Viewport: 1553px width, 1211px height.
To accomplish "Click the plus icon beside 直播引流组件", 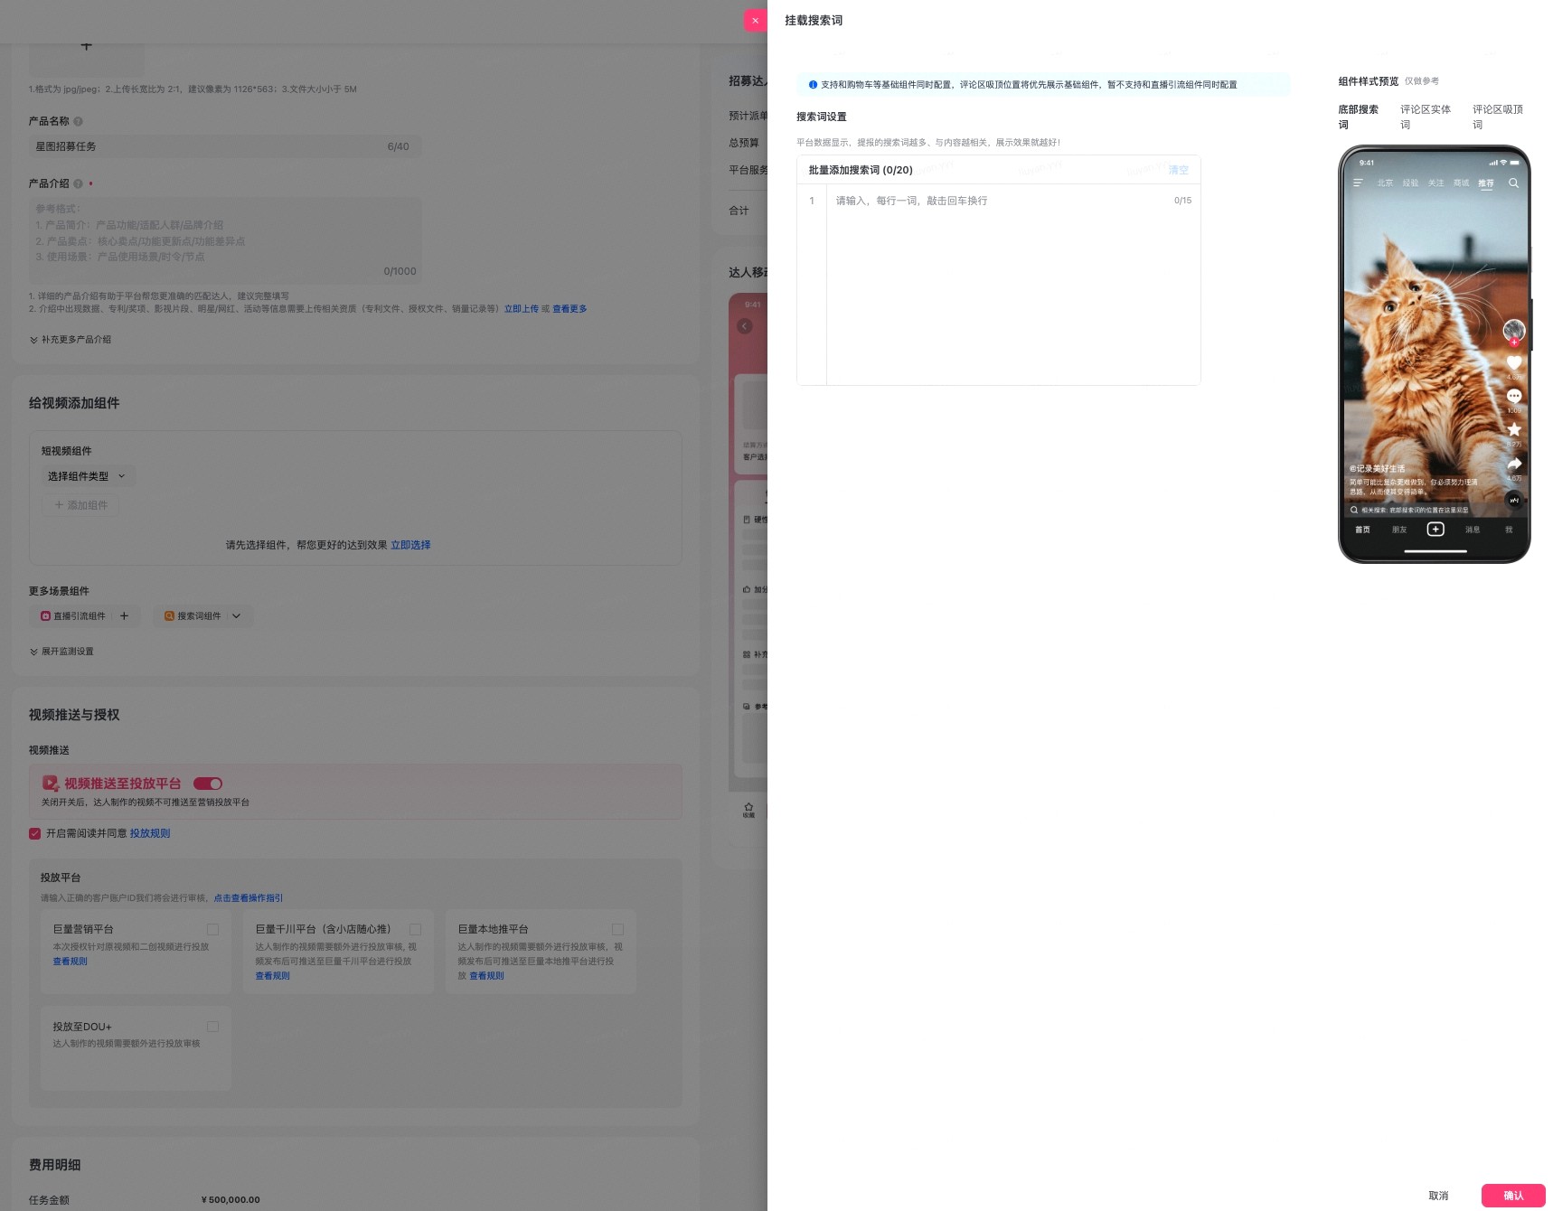I will tap(124, 616).
